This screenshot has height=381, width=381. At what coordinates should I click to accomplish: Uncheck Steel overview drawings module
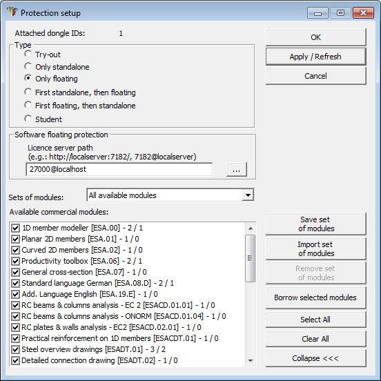coord(15,349)
